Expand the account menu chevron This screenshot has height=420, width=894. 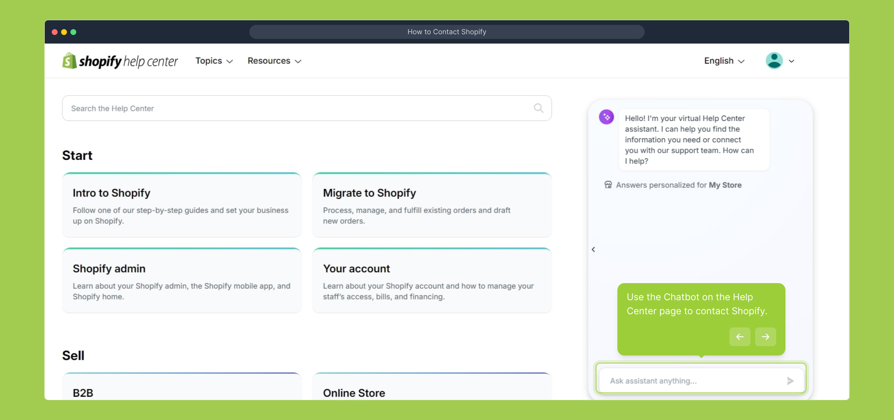click(x=791, y=61)
